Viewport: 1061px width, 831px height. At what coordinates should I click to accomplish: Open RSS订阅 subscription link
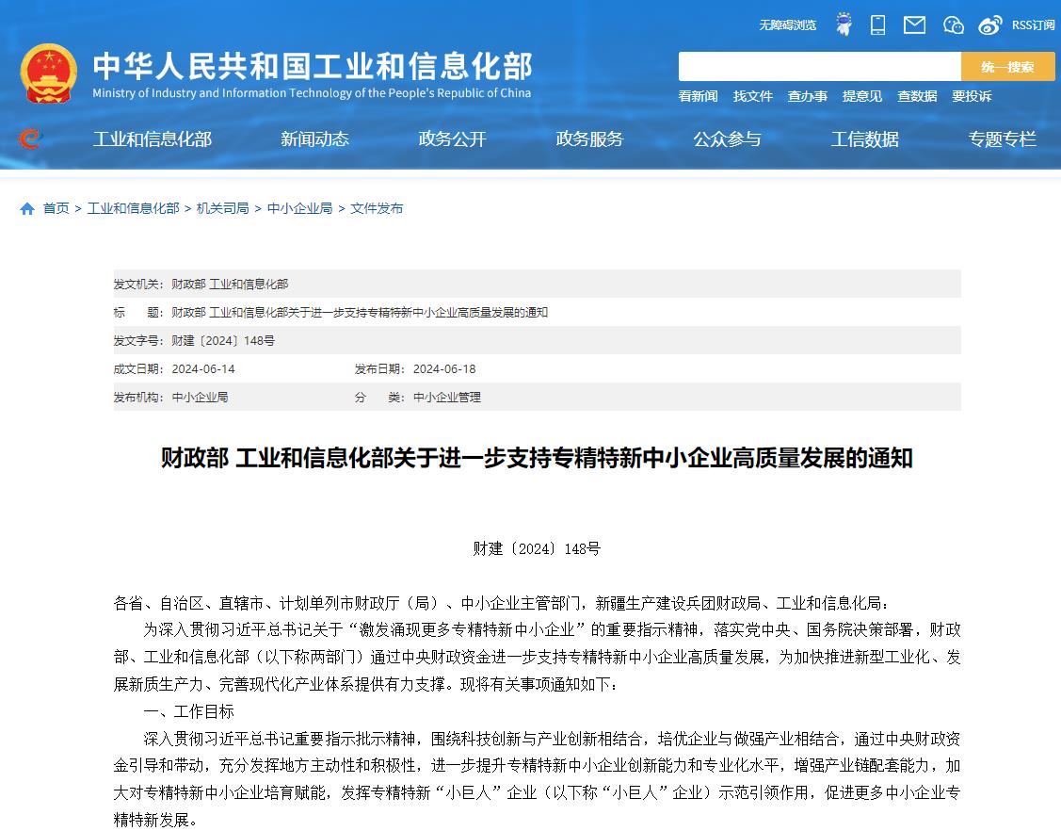coord(1033,25)
